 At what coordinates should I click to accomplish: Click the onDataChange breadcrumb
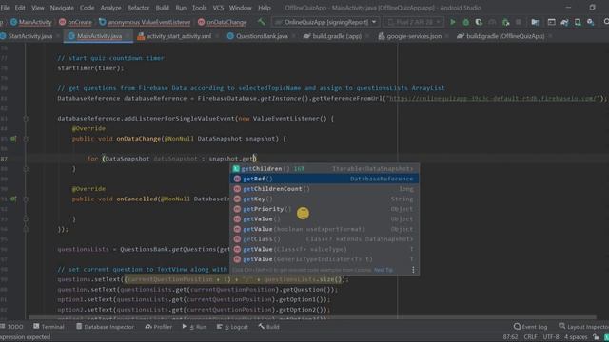coord(222,22)
